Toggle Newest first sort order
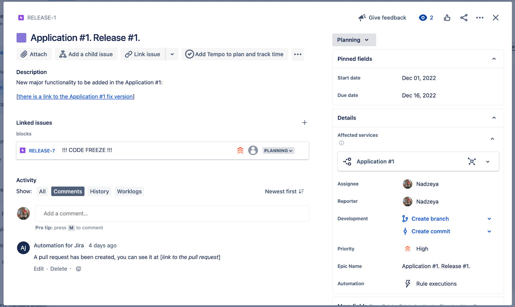Viewport: 515px width, 307px height. tap(285, 191)
